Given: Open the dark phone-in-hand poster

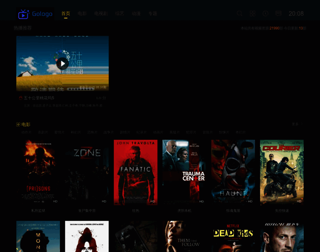Looking at the screenshot, I should 136,236.
